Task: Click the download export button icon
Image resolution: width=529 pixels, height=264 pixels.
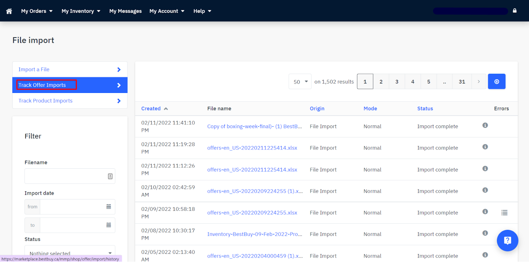Action: (497, 81)
